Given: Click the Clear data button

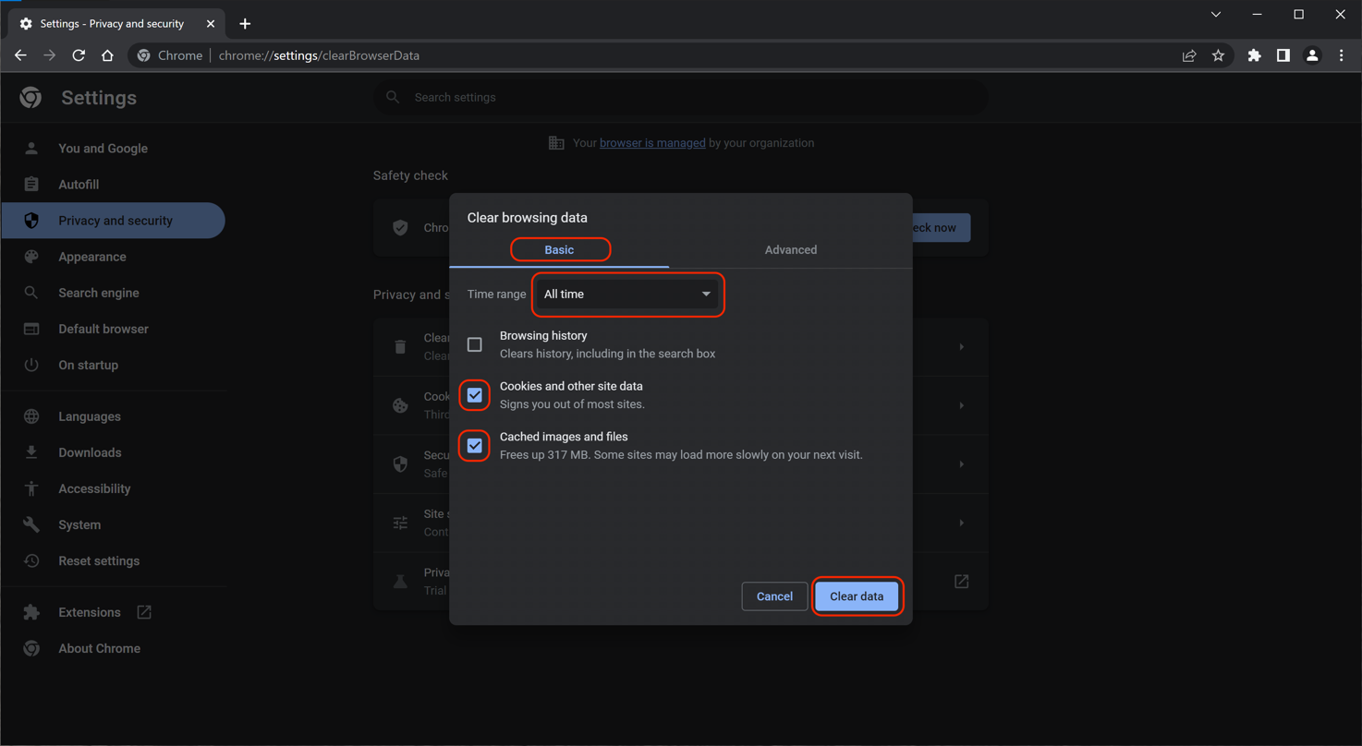Looking at the screenshot, I should click(857, 596).
